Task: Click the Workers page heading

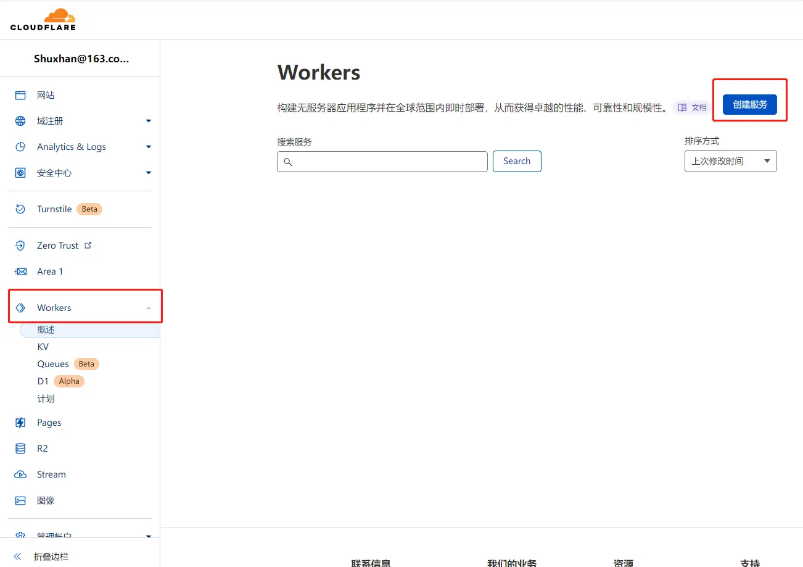Action: tap(319, 72)
